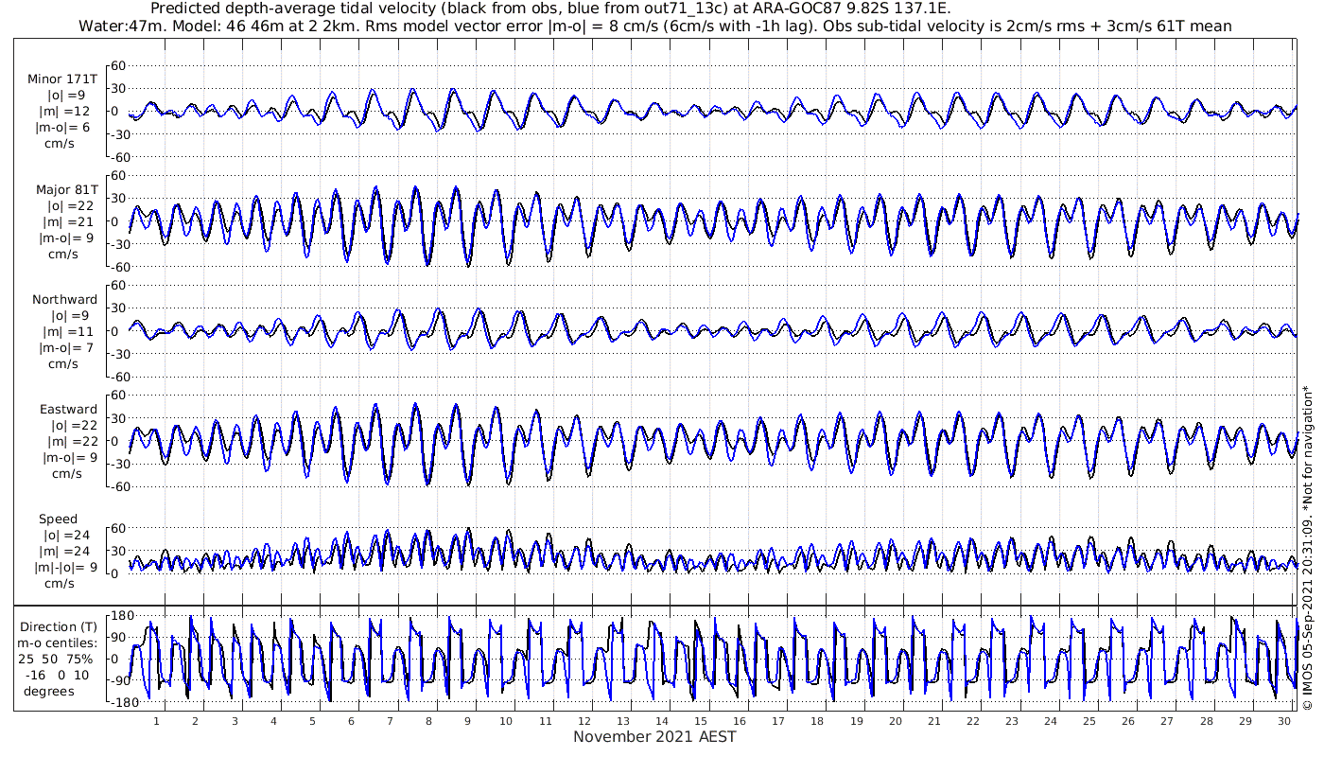Click day '8' on the date axis

[428, 721]
